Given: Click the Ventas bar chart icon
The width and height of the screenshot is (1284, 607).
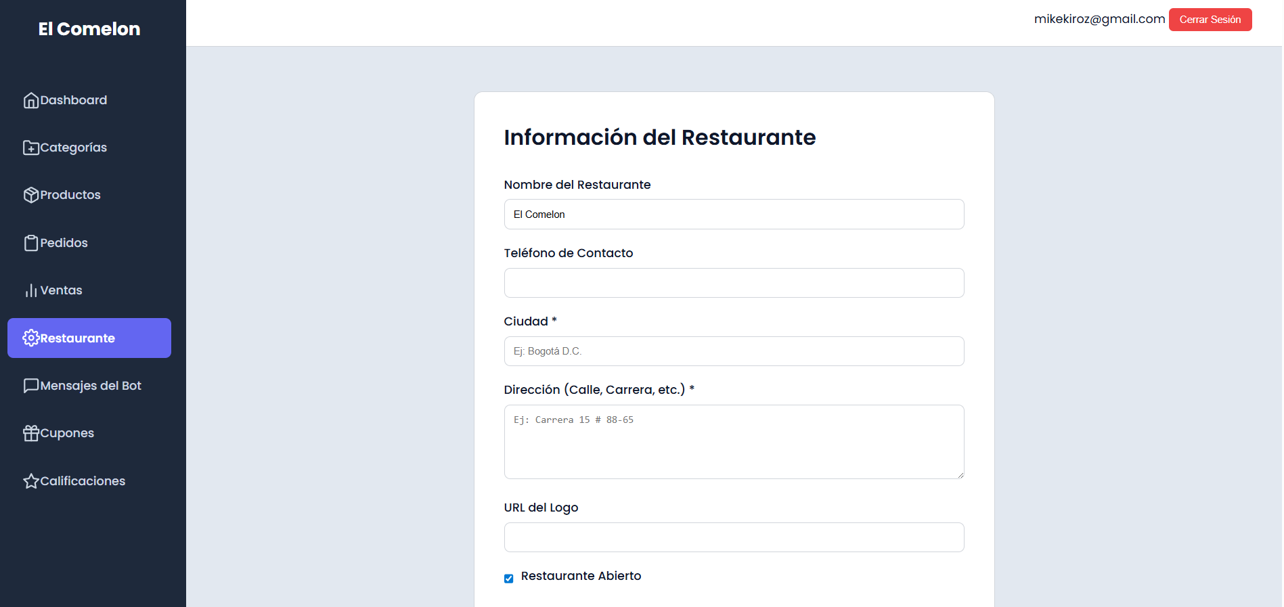Looking at the screenshot, I should click(x=31, y=291).
